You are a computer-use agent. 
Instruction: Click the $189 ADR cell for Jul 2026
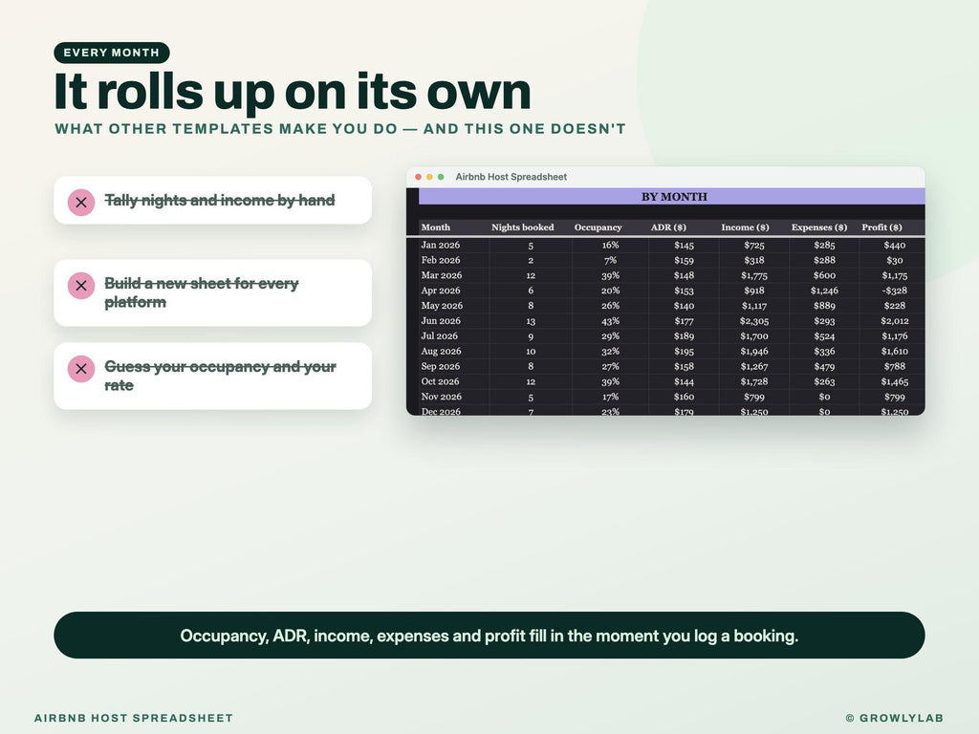685,335
